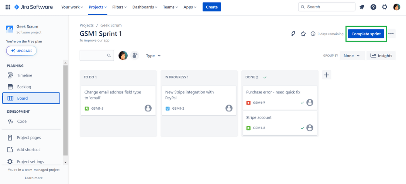Open the Filters dropdown menu
The width and height of the screenshot is (406, 184).
pyautogui.click(x=119, y=7)
